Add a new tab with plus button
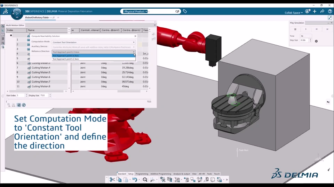Viewport: 334px width, 187px height. (x=58, y=18)
